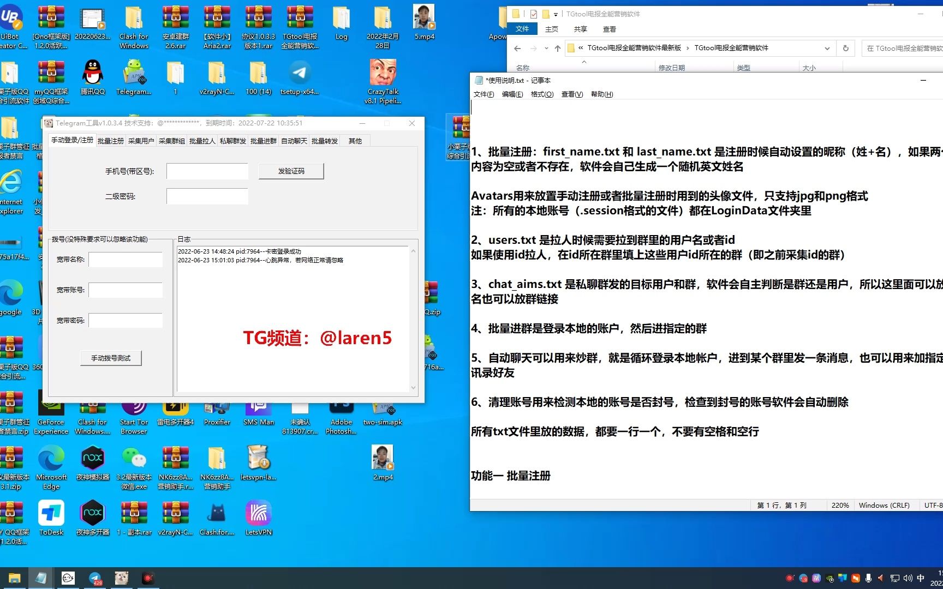943x589 pixels.
Task: Expand the address bar history dropdown
Action: coord(828,48)
